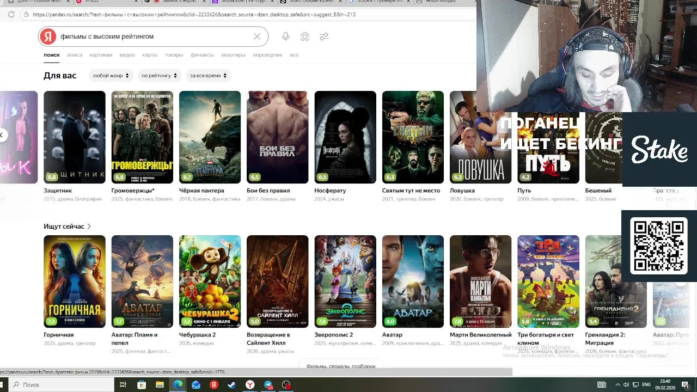The width and height of the screenshot is (697, 392).
Task: Open the Бои без правил title link
Action: tap(268, 191)
